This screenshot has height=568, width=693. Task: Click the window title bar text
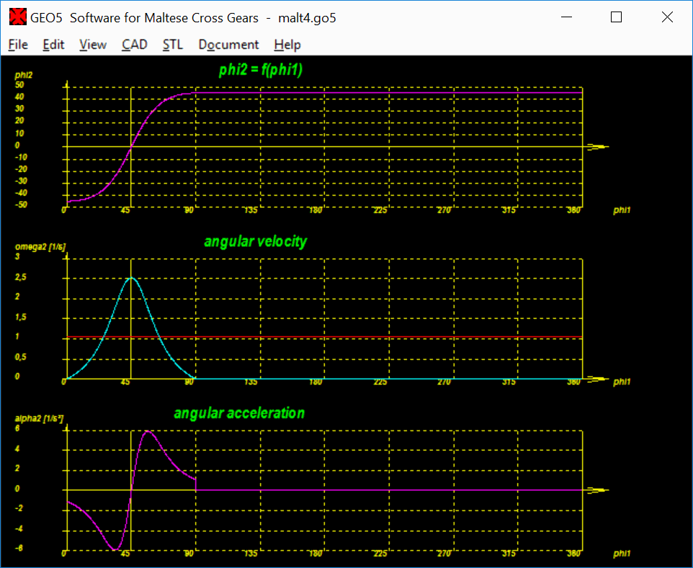[x=183, y=17]
